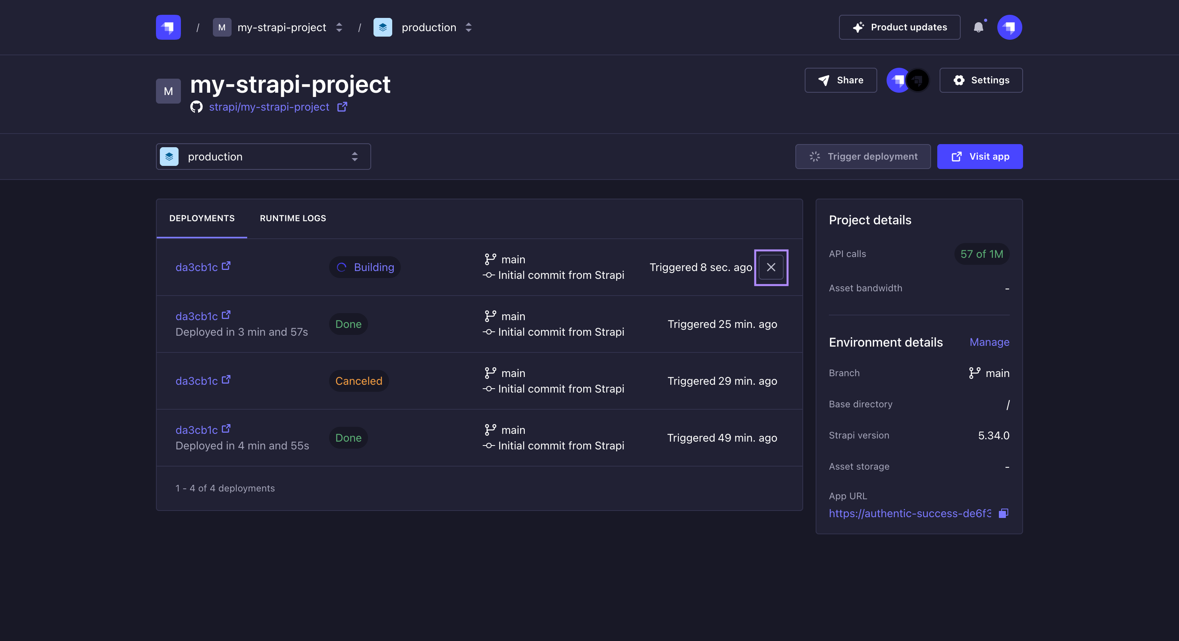Open Product updates

[x=899, y=27]
